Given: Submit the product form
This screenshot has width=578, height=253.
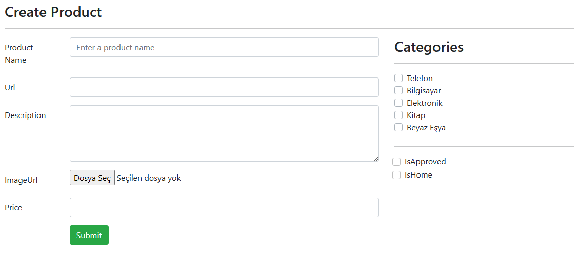Looking at the screenshot, I should click(89, 235).
